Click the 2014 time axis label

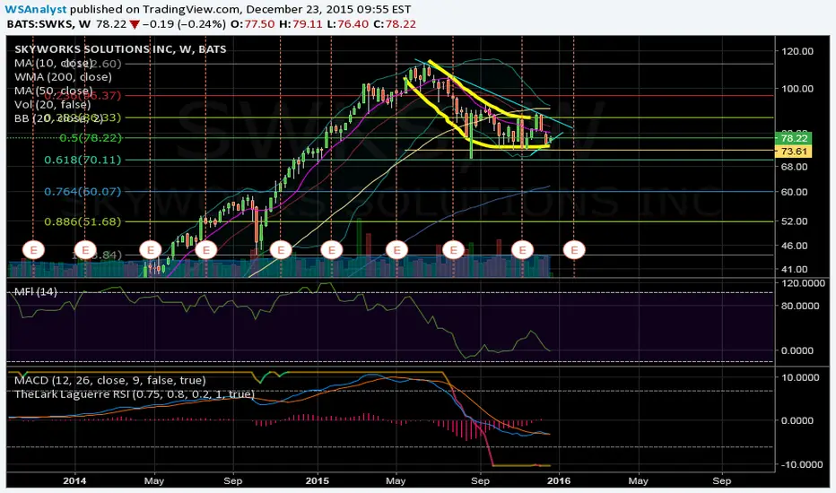(x=74, y=480)
